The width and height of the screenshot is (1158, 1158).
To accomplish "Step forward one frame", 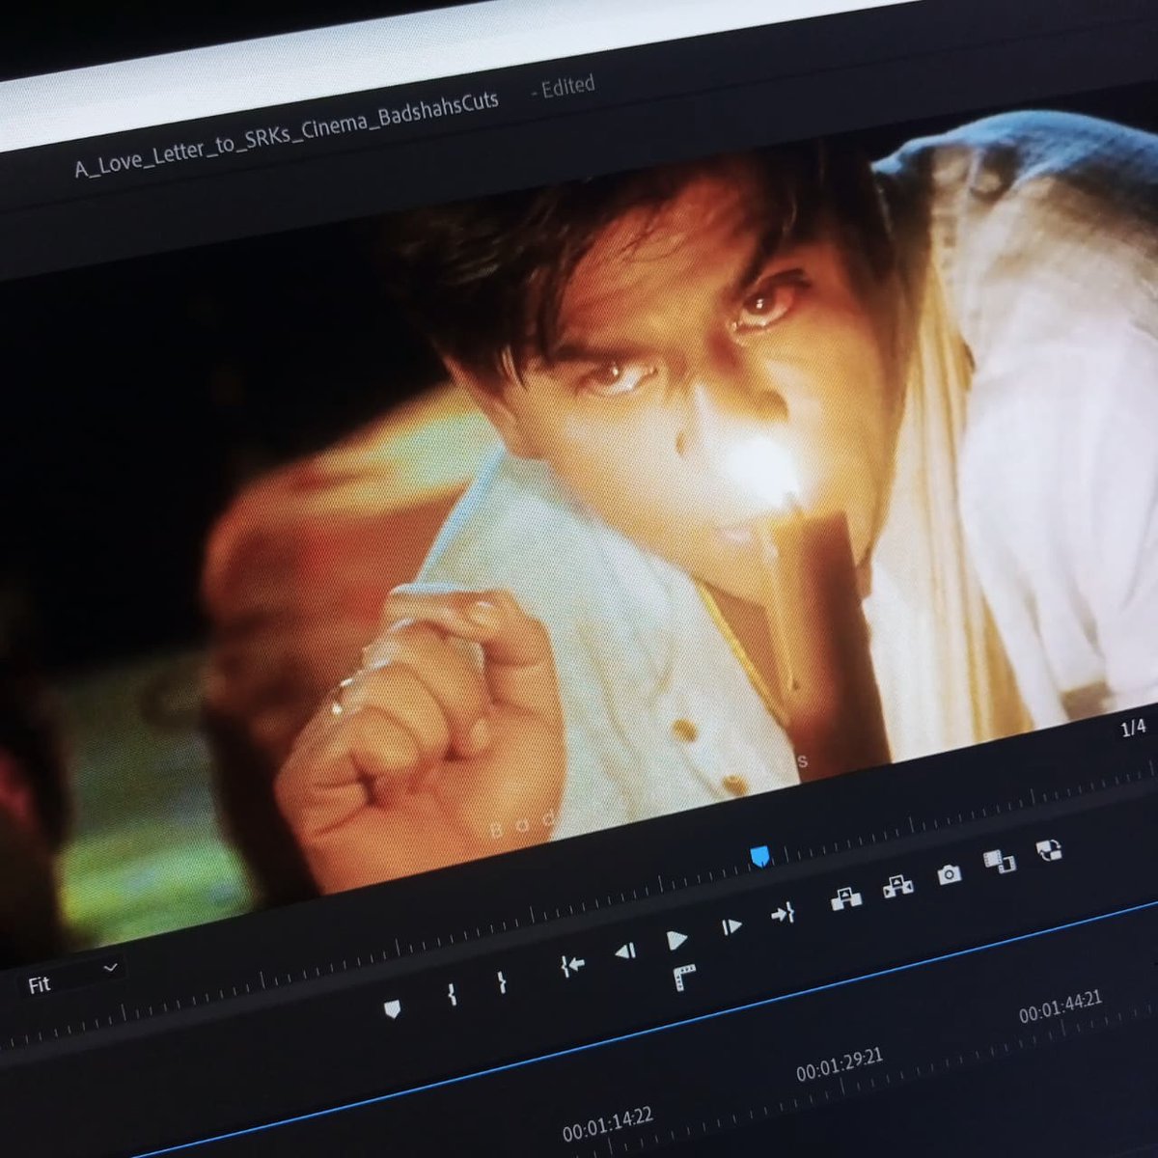I will click(x=731, y=927).
